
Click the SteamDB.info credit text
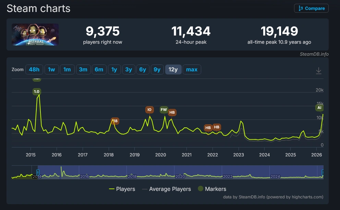coord(314,54)
